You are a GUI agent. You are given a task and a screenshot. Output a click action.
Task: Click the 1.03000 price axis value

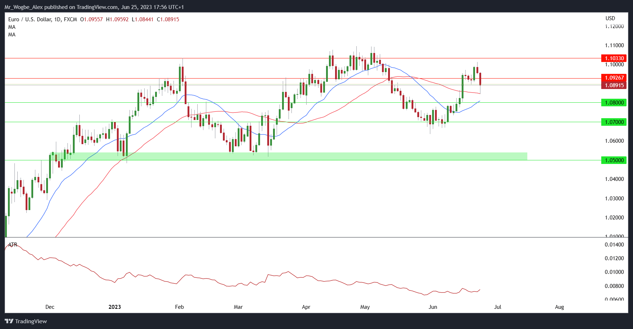coord(614,199)
